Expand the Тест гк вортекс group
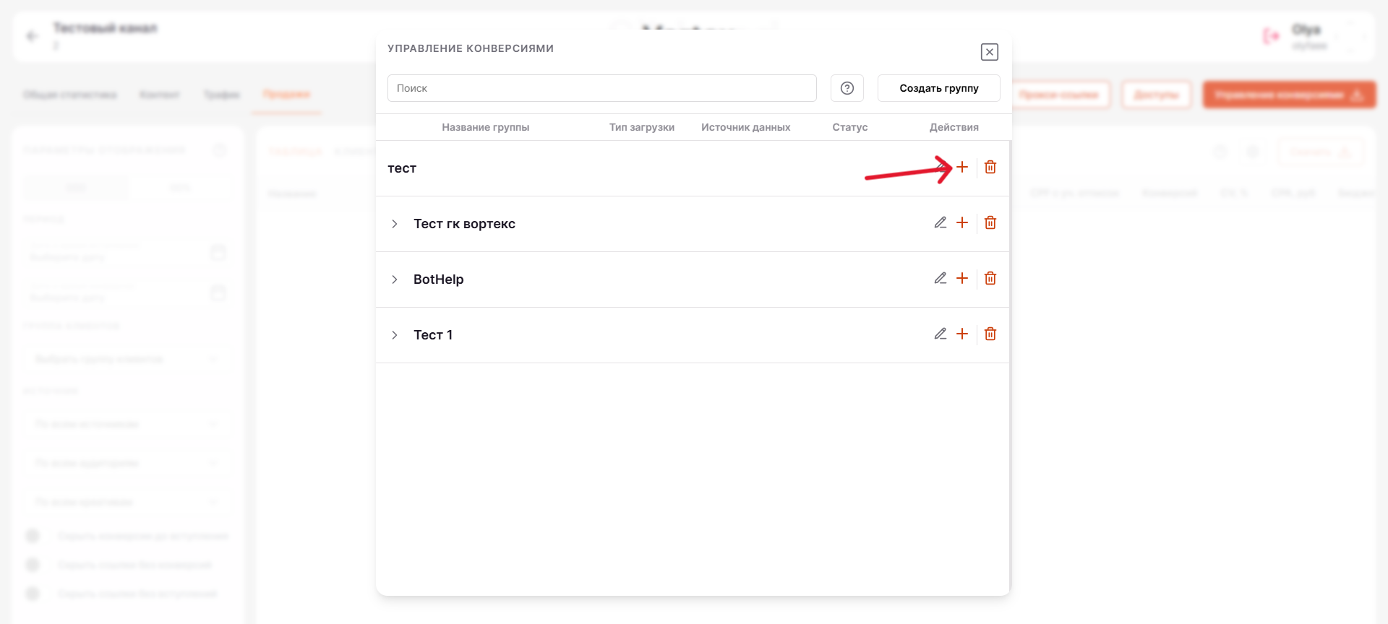Screen dimensions: 1388x624 395,224
